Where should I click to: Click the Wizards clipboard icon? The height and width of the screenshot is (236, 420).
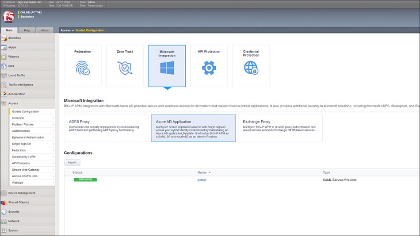pyautogui.click(x=4, y=57)
